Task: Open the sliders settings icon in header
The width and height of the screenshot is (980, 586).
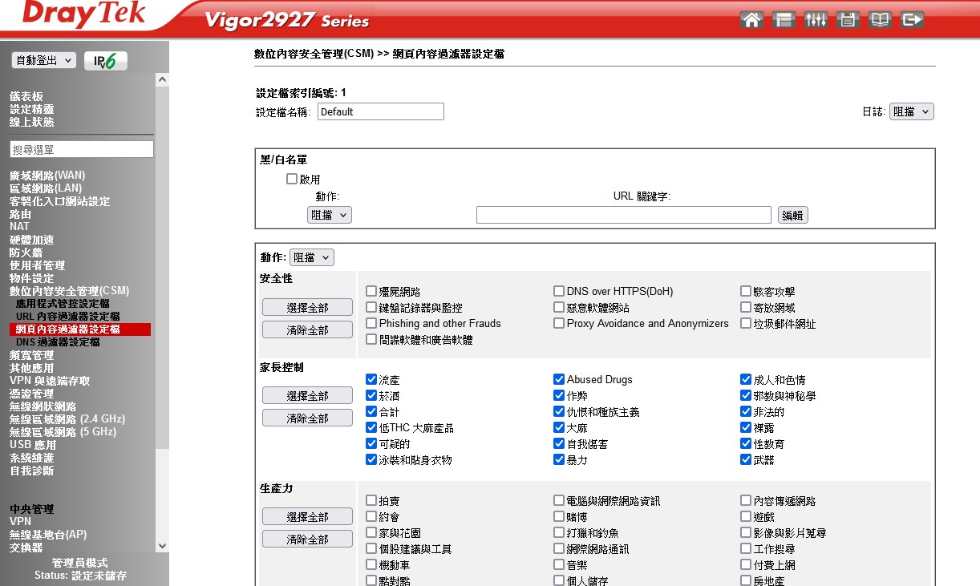Action: pos(816,20)
